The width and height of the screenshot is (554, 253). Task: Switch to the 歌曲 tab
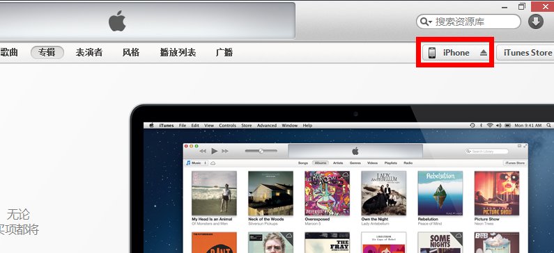[x=9, y=53]
